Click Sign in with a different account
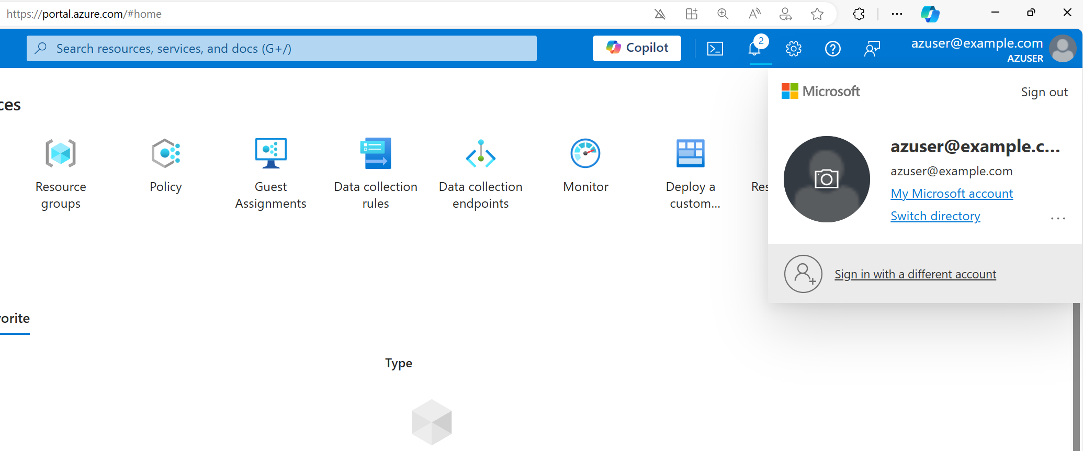 click(915, 274)
